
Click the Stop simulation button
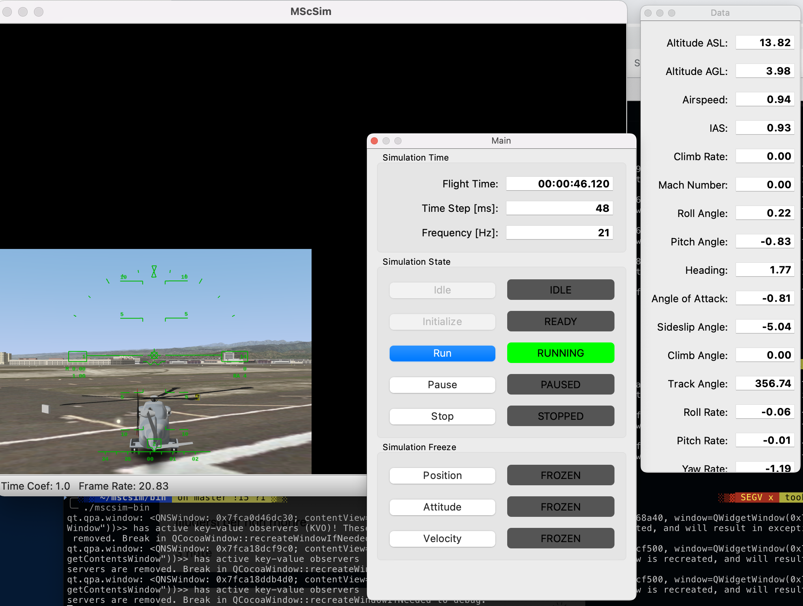point(442,416)
